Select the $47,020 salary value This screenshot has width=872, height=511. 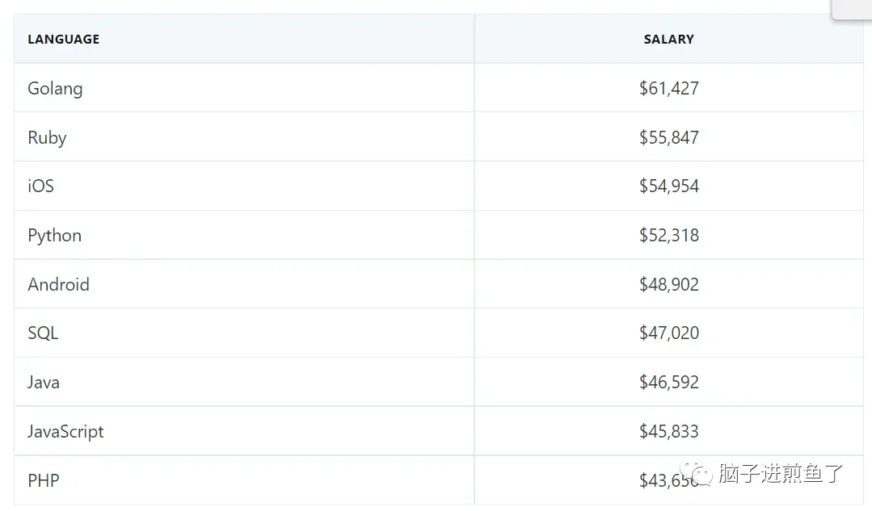(669, 333)
